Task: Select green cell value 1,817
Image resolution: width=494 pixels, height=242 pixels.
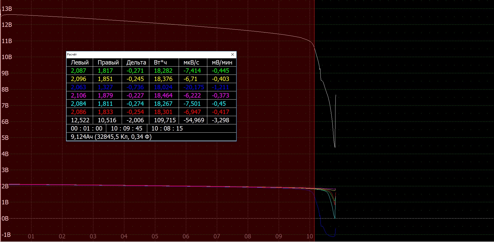Action: point(105,71)
